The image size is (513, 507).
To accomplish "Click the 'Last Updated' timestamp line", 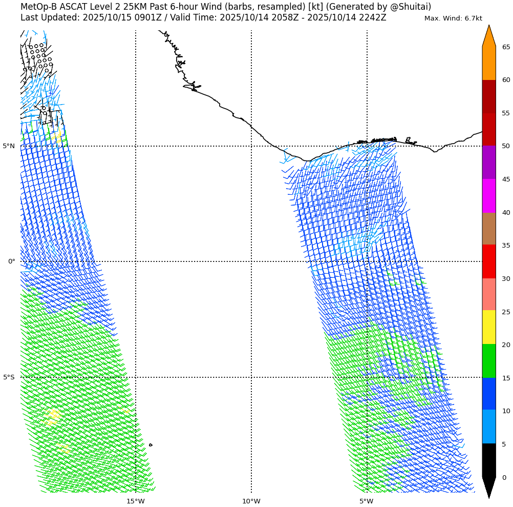I will (203, 18).
